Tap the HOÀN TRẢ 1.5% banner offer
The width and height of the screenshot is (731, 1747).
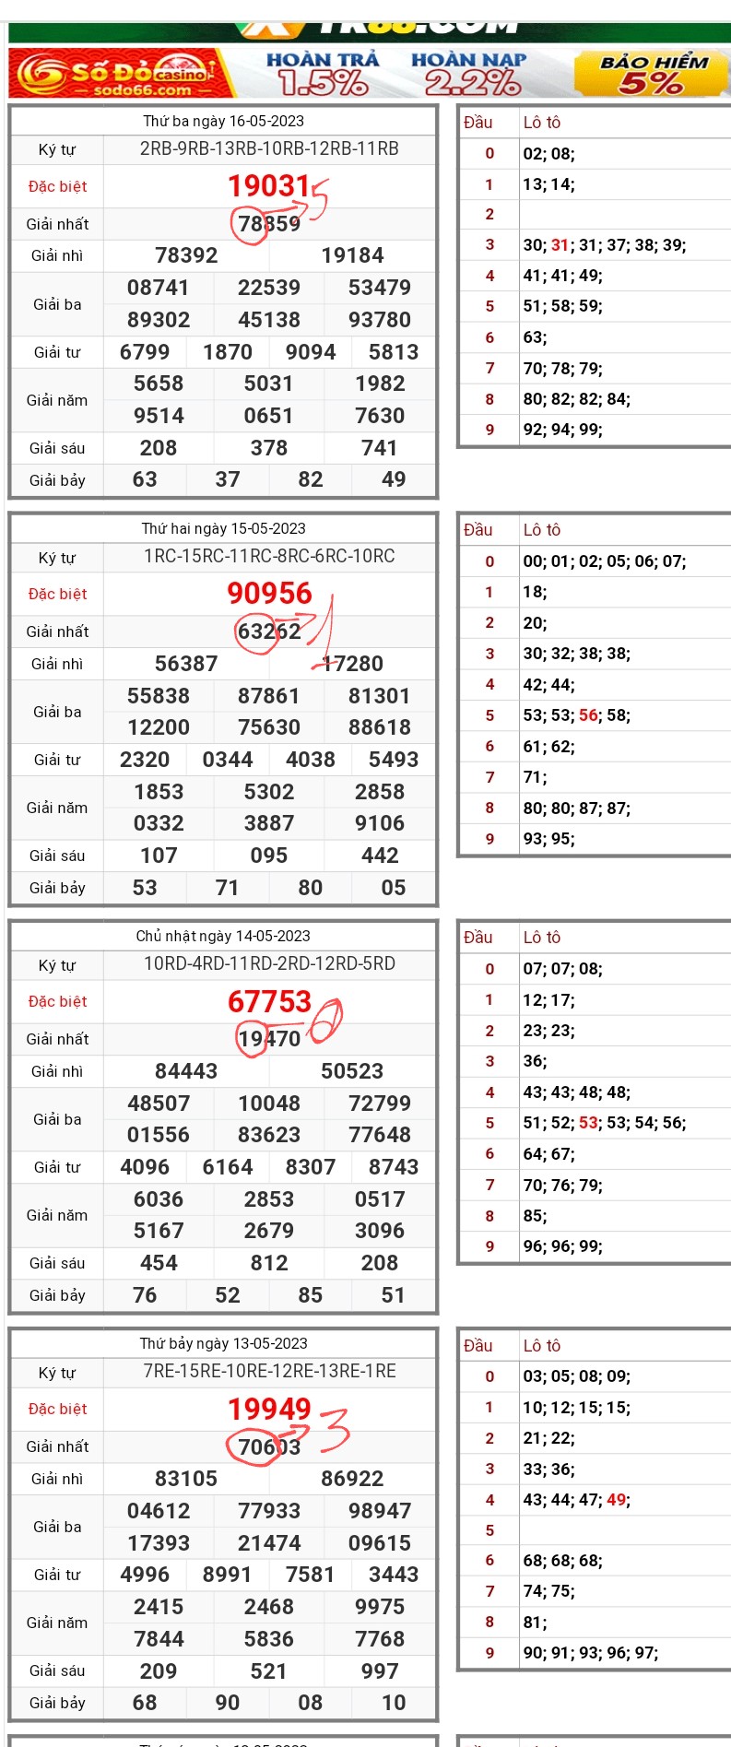(323, 74)
